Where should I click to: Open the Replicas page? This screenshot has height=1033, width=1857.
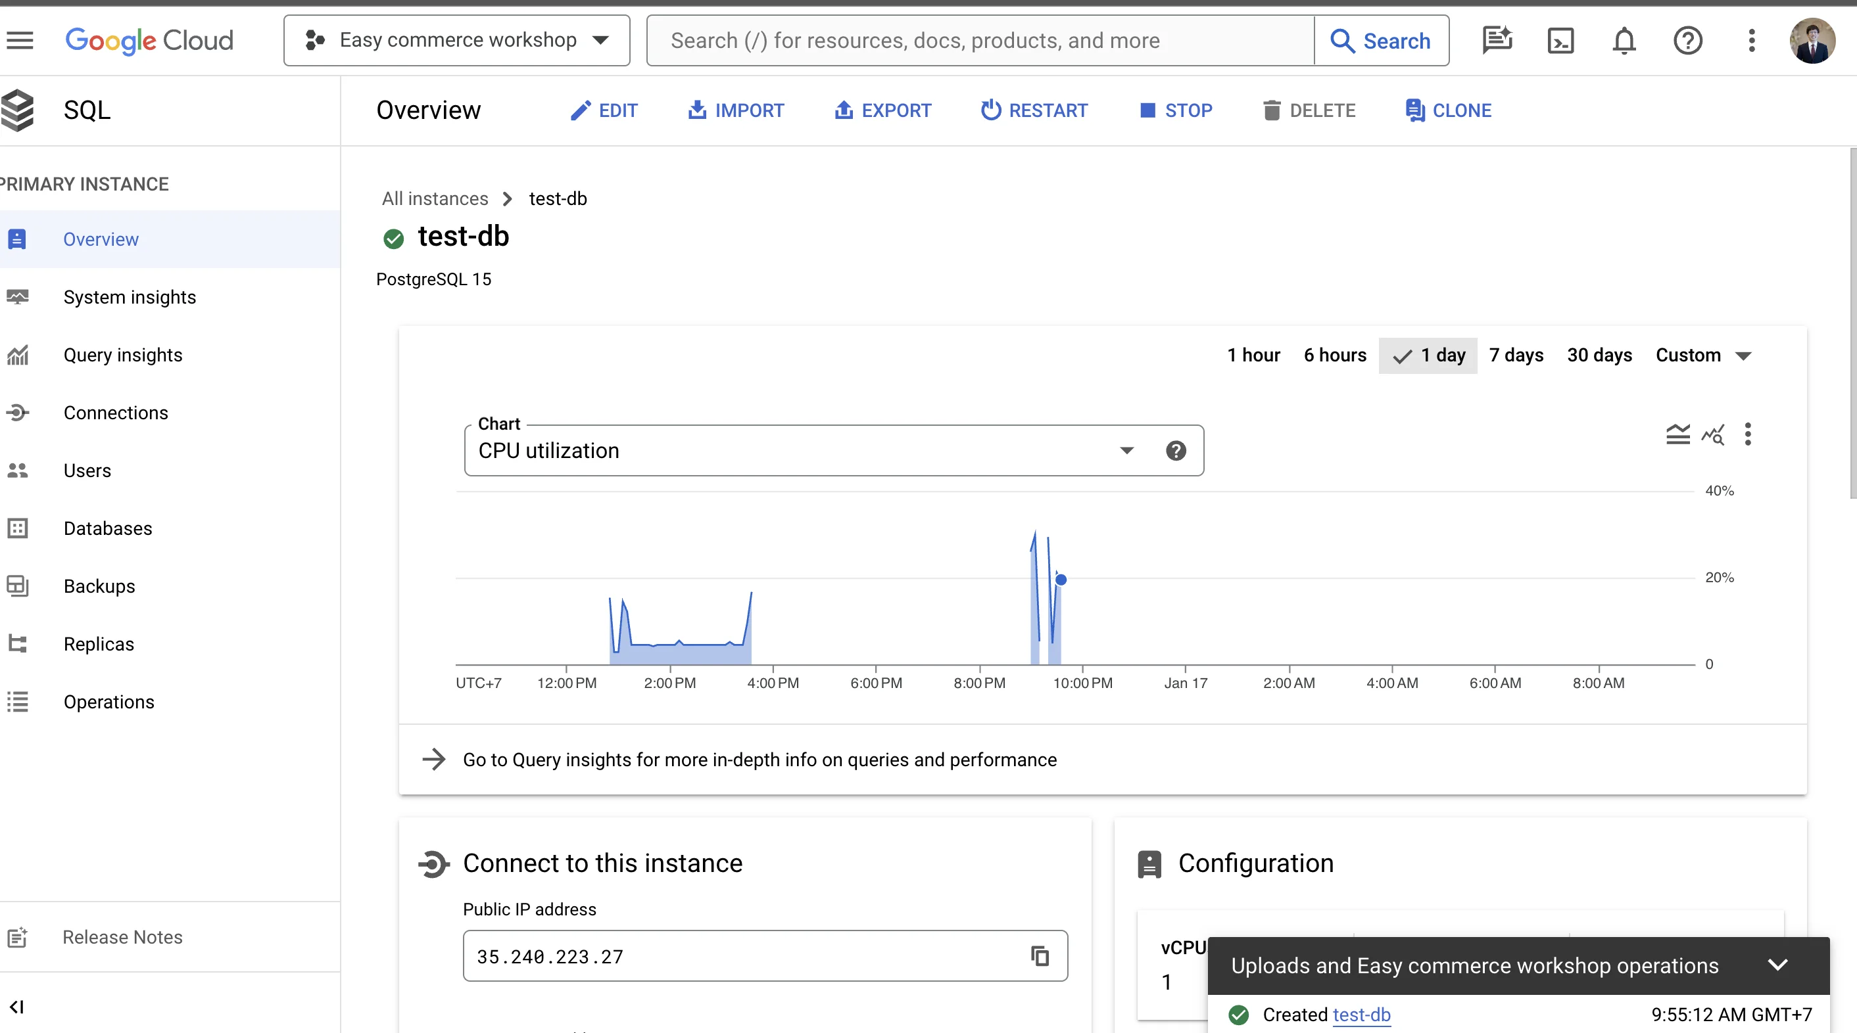coord(170,644)
